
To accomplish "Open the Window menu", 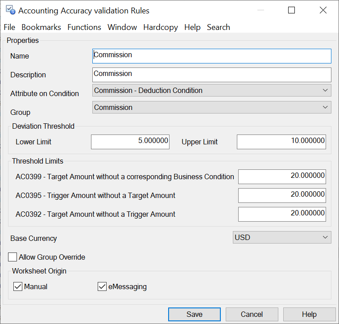I will (x=122, y=27).
